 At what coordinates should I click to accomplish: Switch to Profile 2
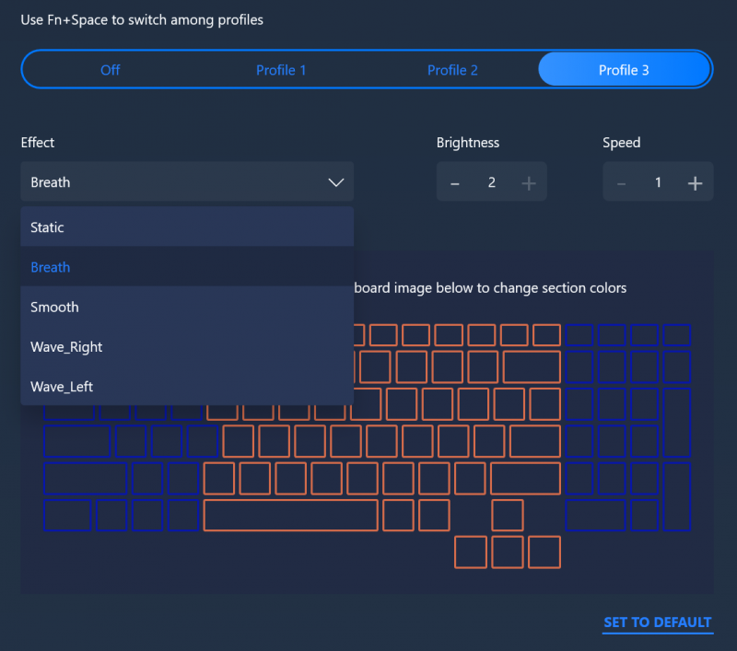(452, 69)
